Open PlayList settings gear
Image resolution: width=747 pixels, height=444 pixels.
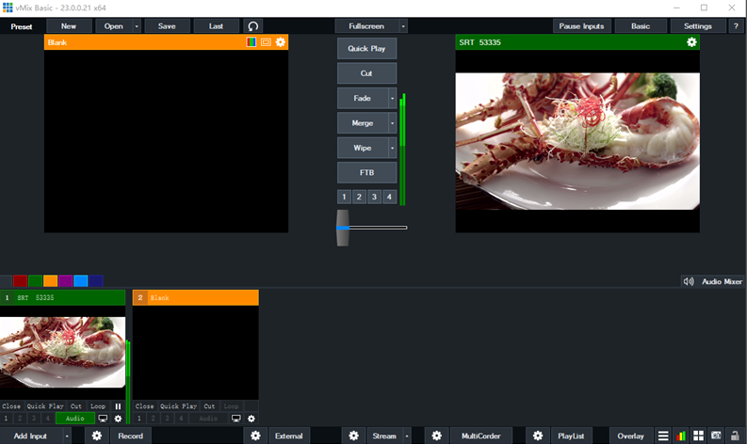pos(538,436)
